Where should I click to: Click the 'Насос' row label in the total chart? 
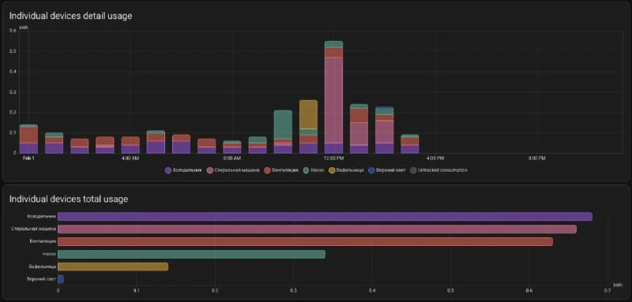(x=49, y=254)
